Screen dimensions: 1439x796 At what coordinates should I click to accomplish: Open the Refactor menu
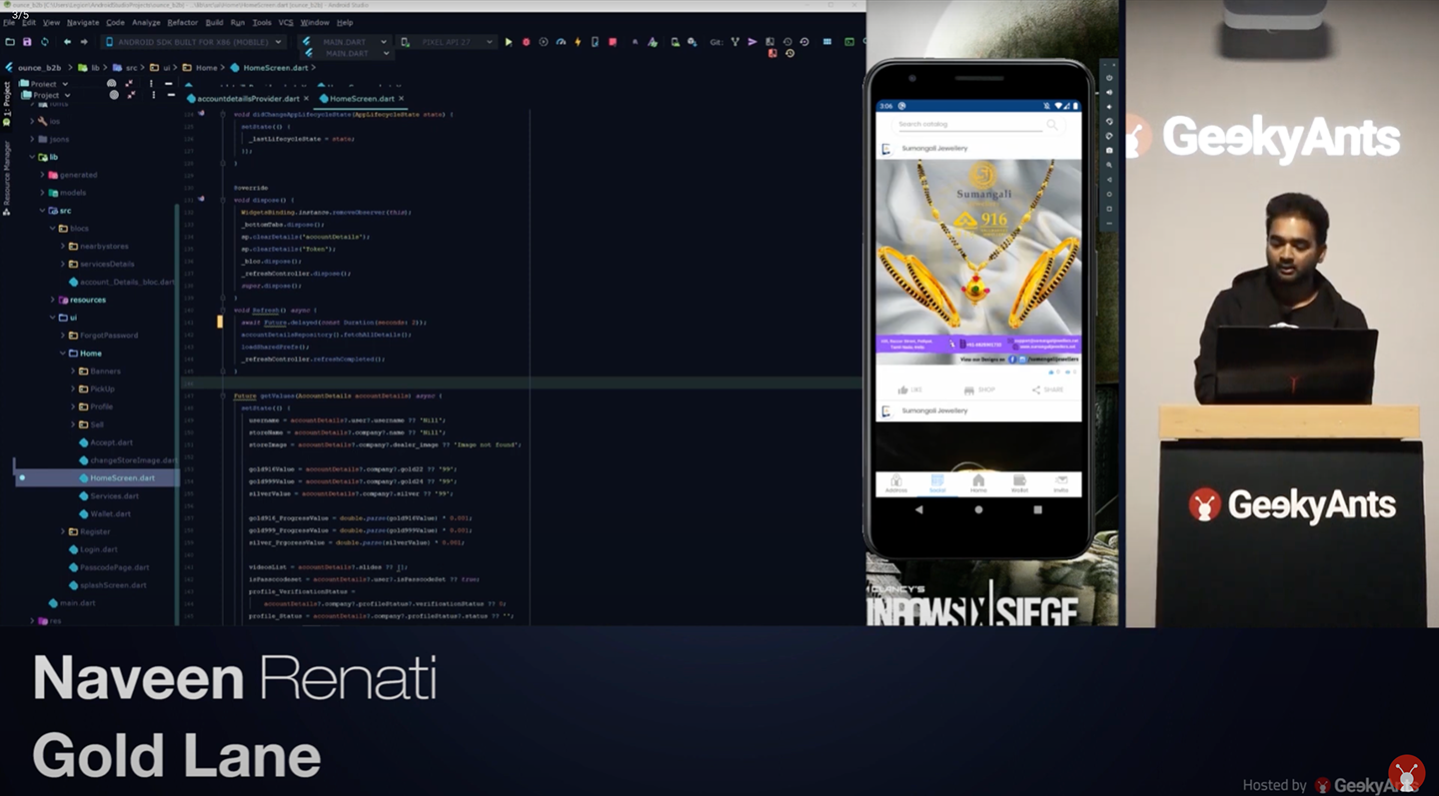pyautogui.click(x=182, y=22)
